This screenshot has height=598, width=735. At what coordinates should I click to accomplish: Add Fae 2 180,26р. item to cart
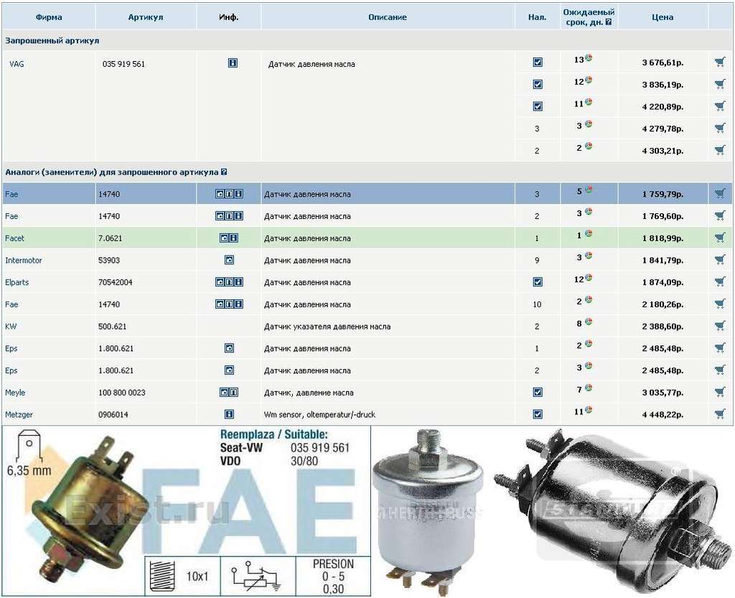click(720, 304)
